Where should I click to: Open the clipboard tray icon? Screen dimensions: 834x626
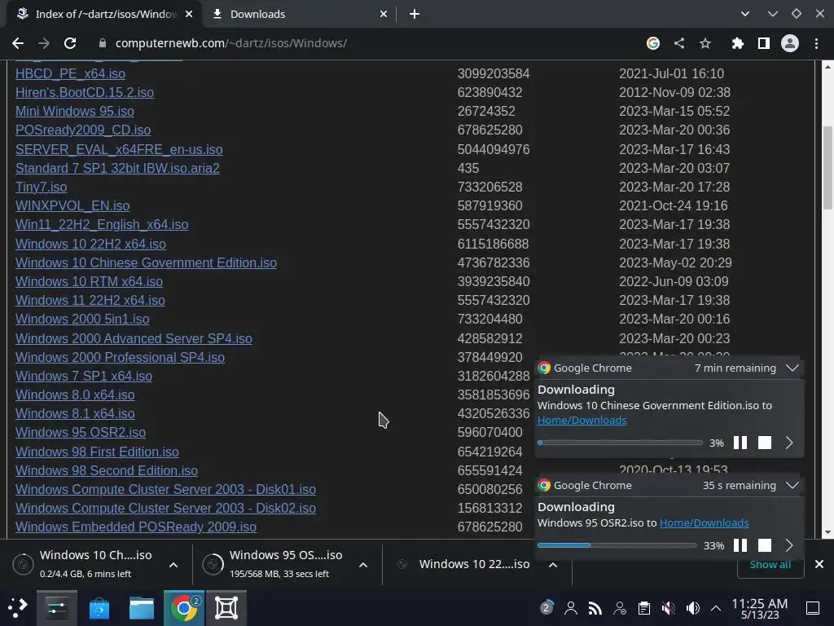[644, 607]
